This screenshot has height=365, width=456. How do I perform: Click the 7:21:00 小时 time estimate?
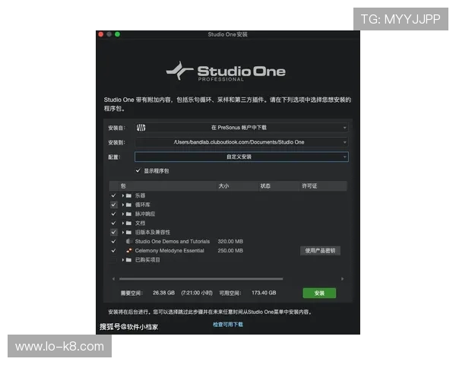(197, 293)
